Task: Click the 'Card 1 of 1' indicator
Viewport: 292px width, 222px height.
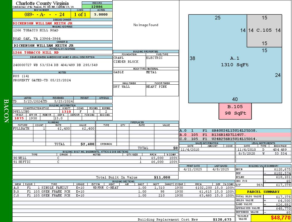Action: (x=80, y=14)
